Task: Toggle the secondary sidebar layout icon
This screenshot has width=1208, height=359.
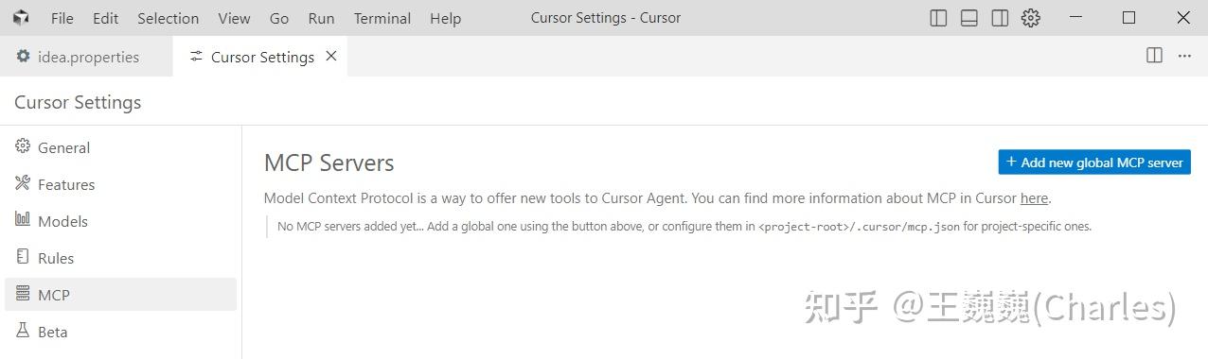Action: 1000,18
